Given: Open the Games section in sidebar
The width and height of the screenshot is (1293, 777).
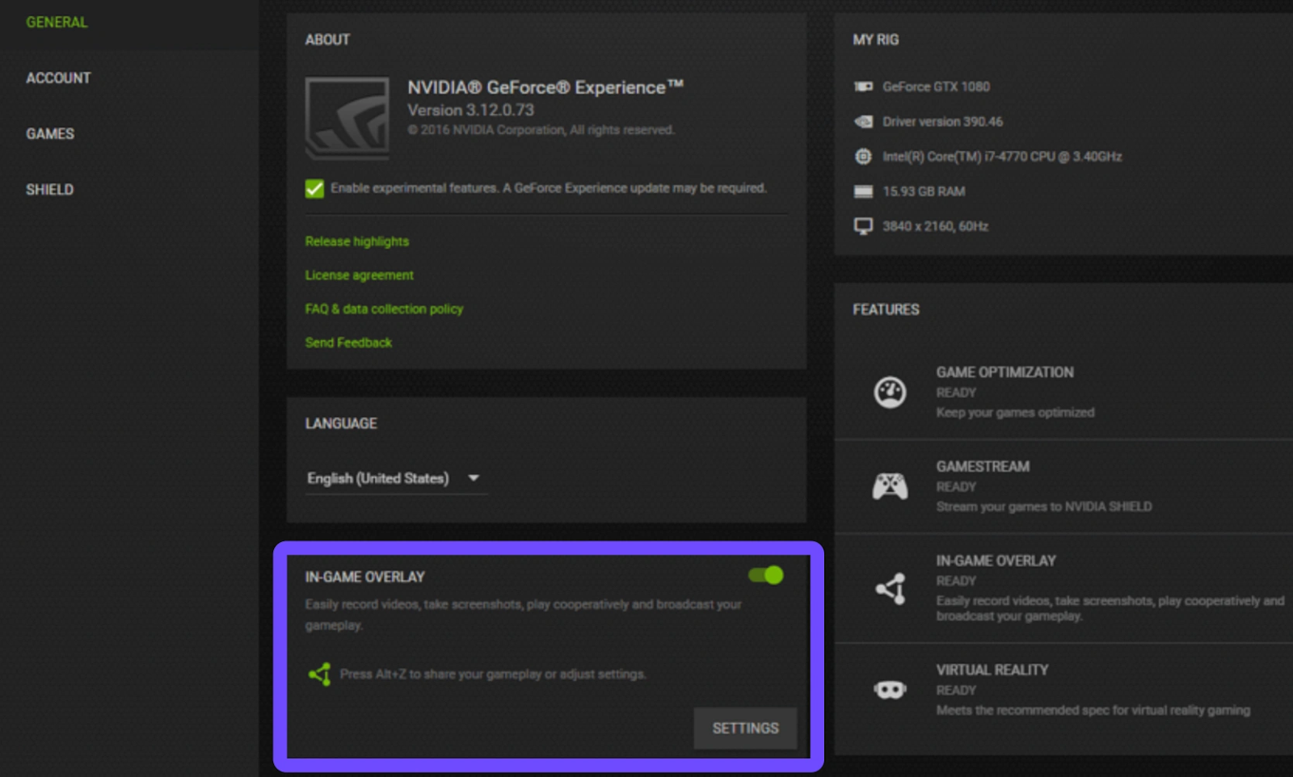Looking at the screenshot, I should 50,134.
